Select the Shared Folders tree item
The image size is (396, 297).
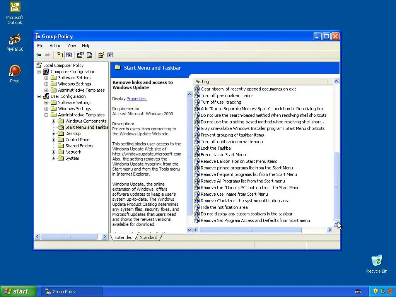(79, 146)
